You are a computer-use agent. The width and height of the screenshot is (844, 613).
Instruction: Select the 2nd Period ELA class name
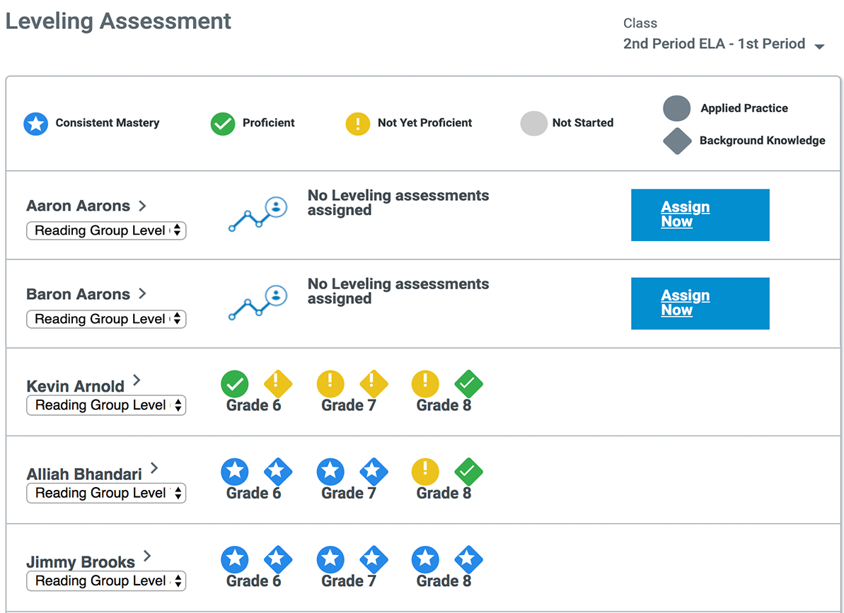[x=712, y=43]
